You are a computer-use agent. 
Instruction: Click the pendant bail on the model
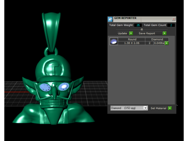51,32
